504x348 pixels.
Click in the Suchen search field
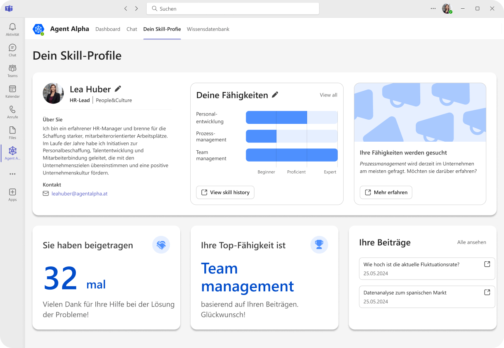click(x=233, y=8)
